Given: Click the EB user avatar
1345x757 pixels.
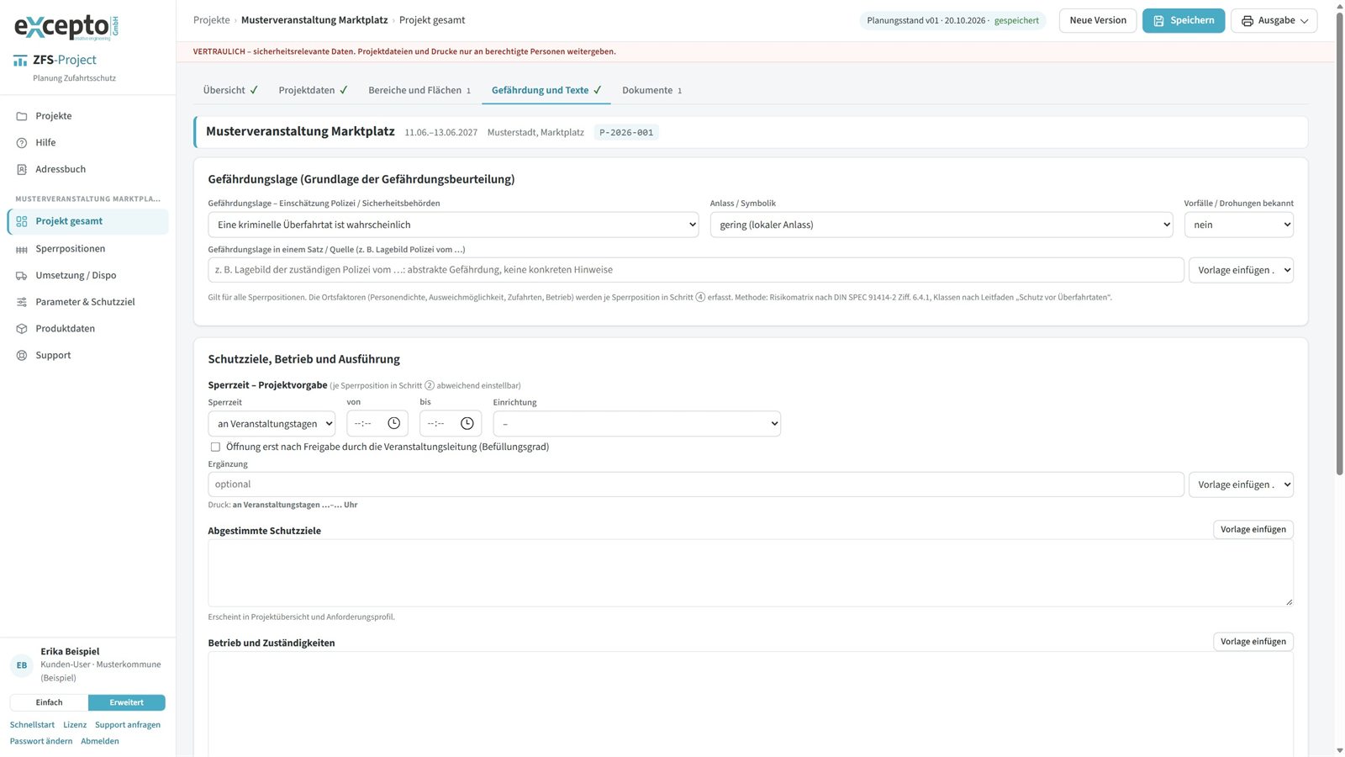Looking at the screenshot, I should pos(22,665).
